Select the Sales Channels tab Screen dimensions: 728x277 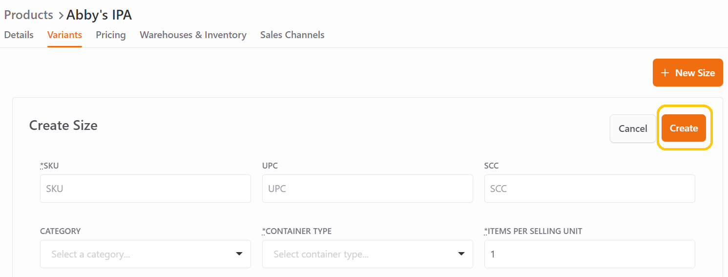(x=292, y=35)
